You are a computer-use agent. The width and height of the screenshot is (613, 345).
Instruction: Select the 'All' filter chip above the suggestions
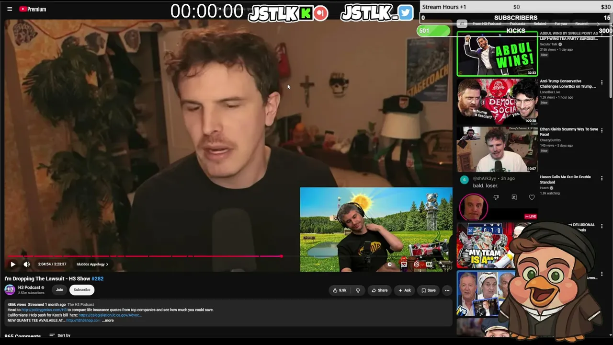point(462,23)
